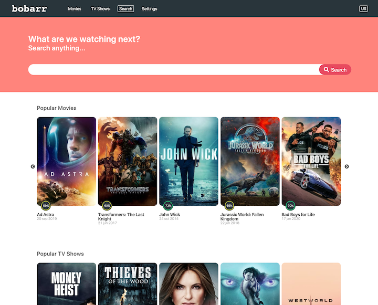
Task: Click the 70% rating badge on Bad Boys
Action: point(290,206)
